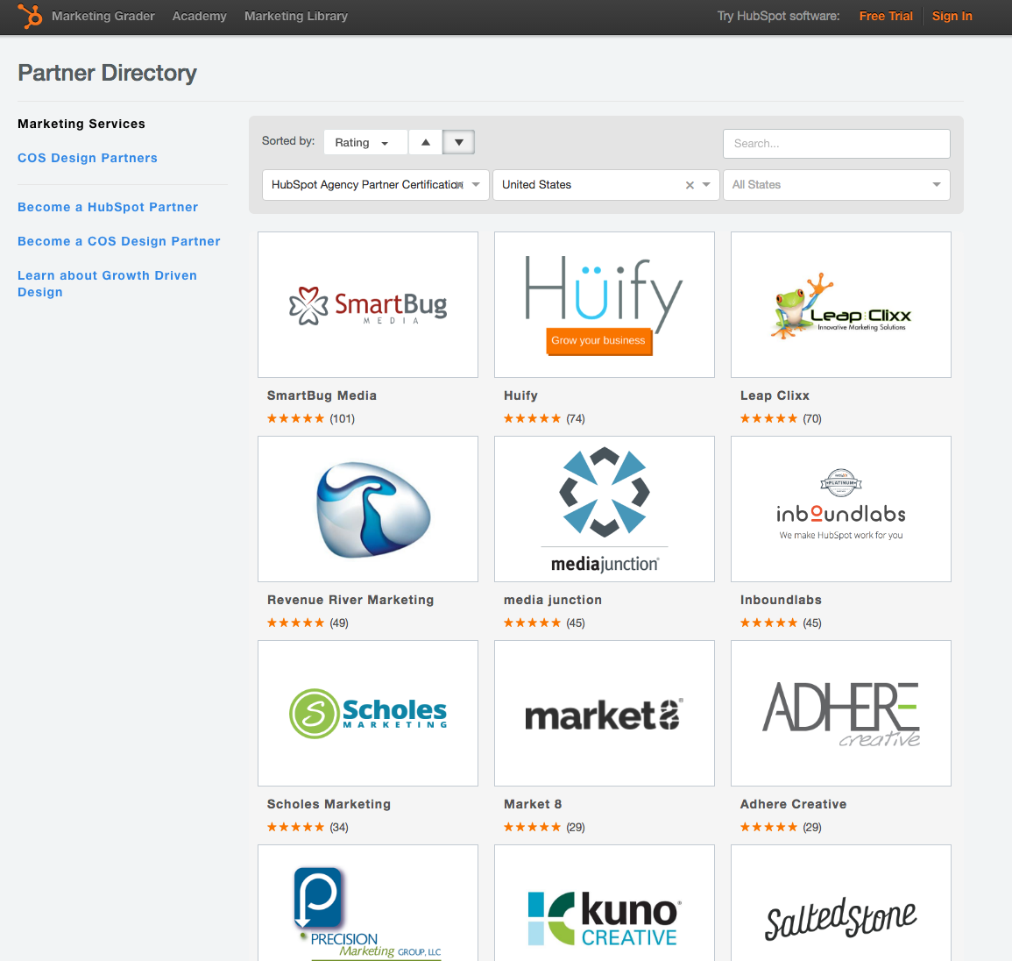Click Revenue River Marketing's star rating (49)
The height and width of the screenshot is (961, 1012).
(308, 623)
